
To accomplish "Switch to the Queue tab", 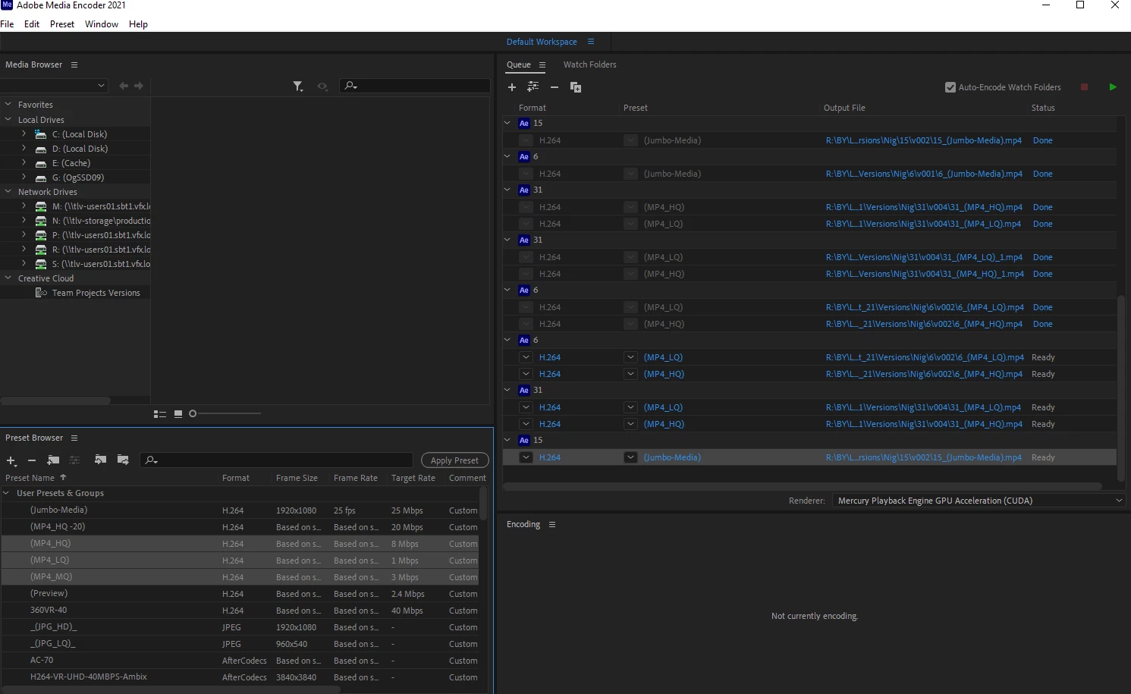I will (x=519, y=64).
